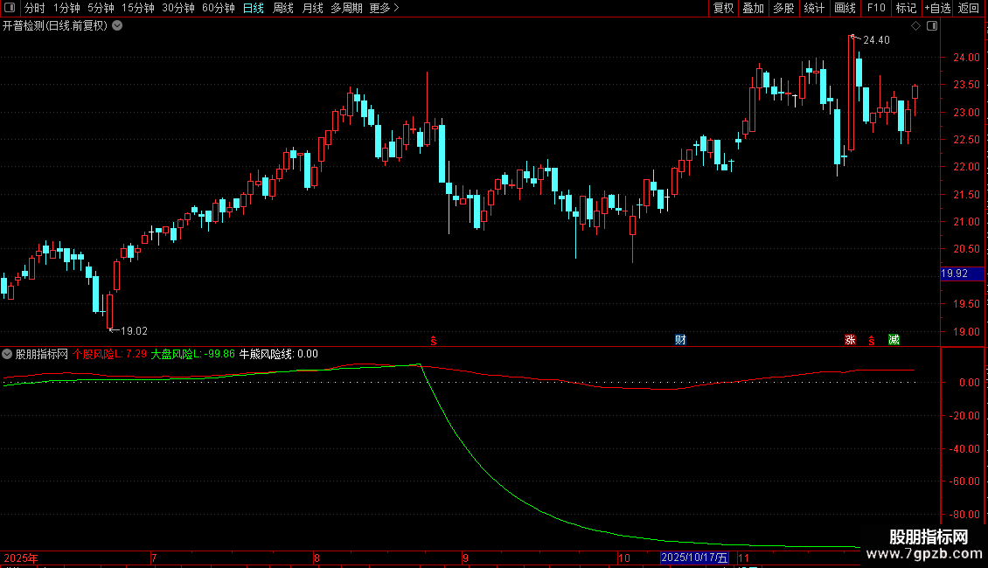Viewport: 988px width, 568px height.
Task: Click 返回 to go back
Action: click(969, 8)
